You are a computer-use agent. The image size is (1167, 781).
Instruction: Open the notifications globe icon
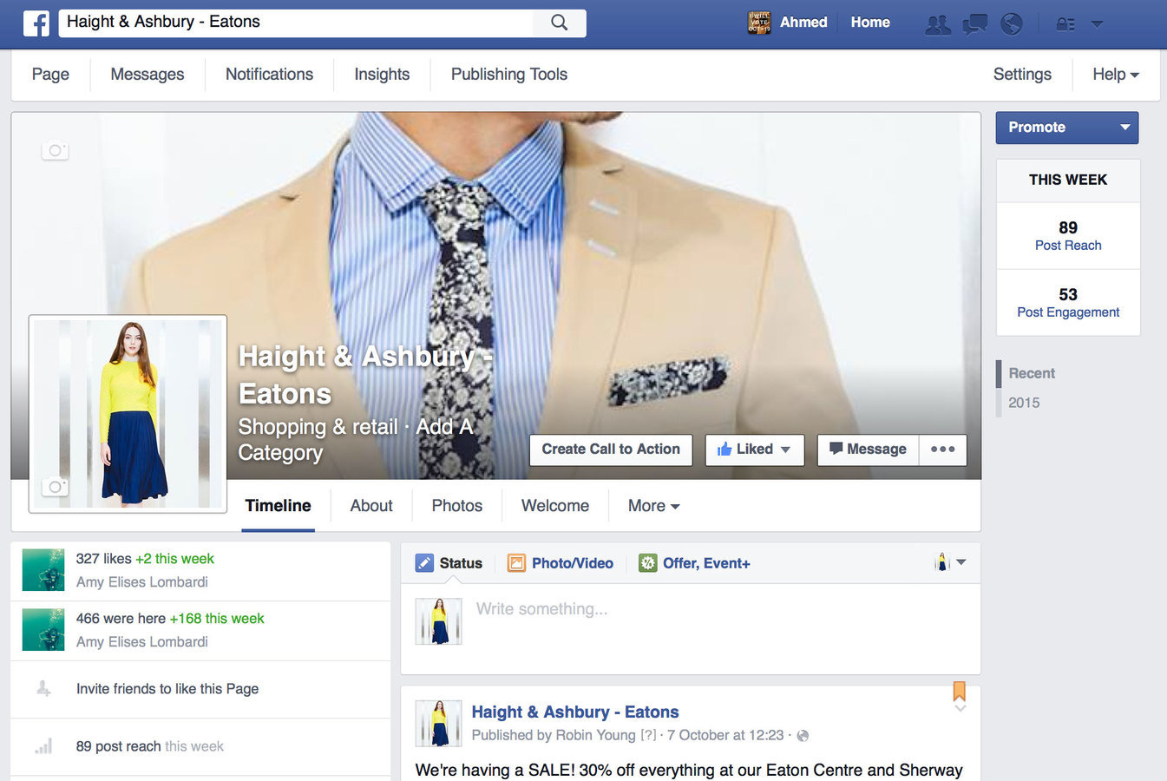coord(1012,23)
